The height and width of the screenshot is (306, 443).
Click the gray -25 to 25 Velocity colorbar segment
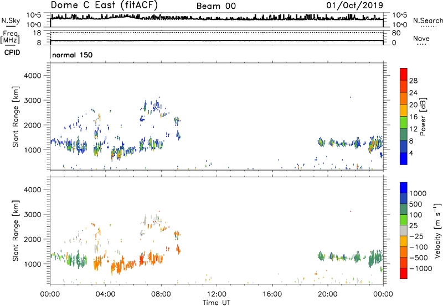pyautogui.click(x=404, y=231)
